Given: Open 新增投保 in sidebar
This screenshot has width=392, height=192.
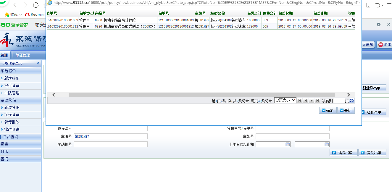Looking at the screenshot, I should point(12,107).
